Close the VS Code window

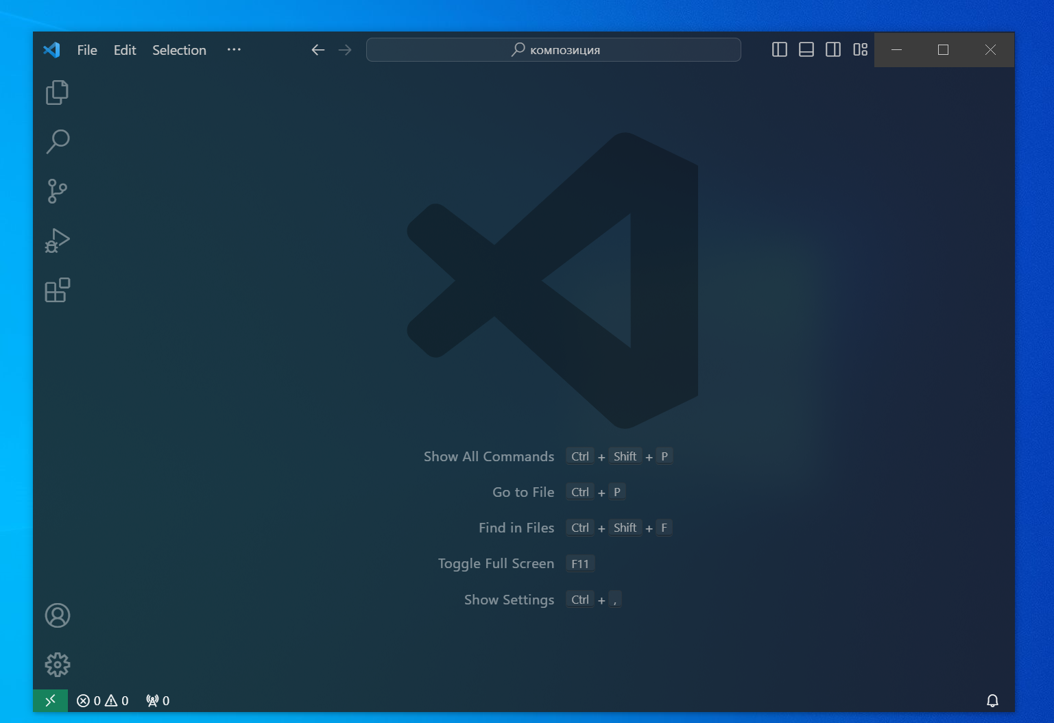[x=990, y=50]
